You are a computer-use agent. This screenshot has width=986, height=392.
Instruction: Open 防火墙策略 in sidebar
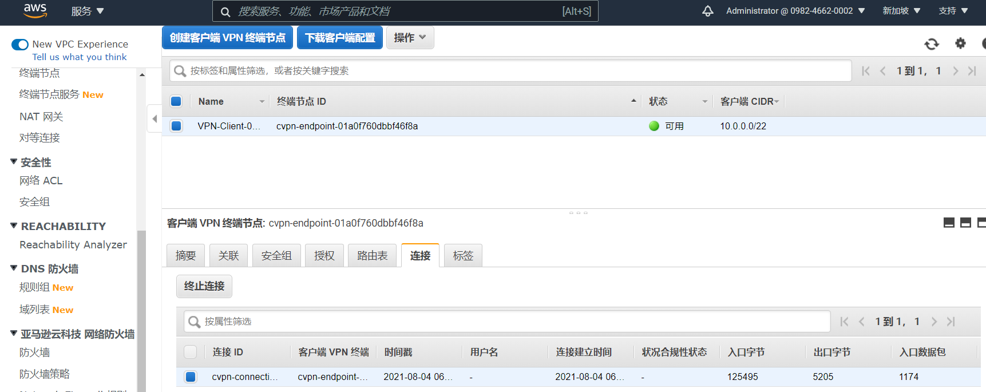click(x=45, y=374)
